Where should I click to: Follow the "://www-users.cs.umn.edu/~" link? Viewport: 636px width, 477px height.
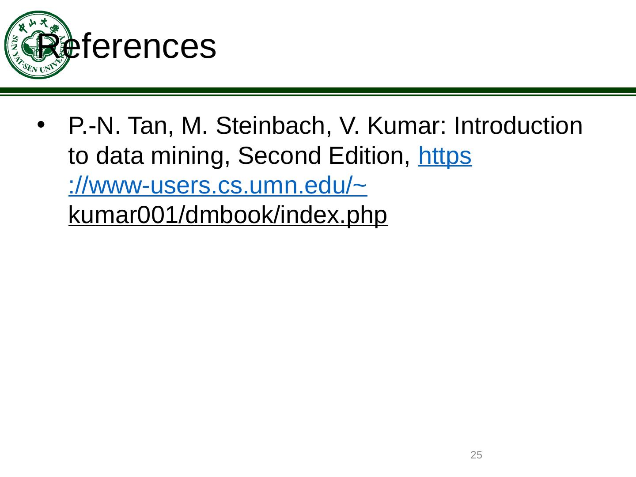tap(218, 186)
